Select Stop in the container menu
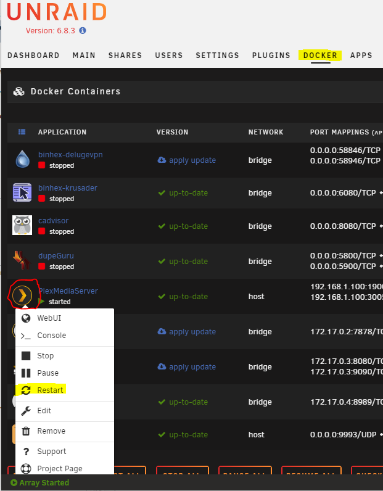This screenshot has width=383, height=491. tap(65, 356)
